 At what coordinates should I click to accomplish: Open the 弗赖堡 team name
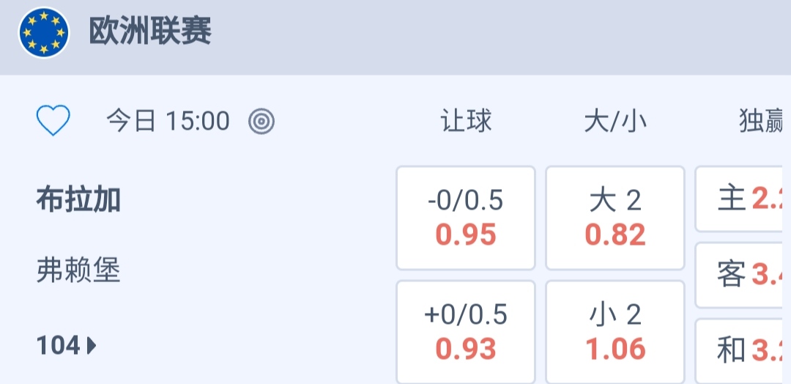78,271
